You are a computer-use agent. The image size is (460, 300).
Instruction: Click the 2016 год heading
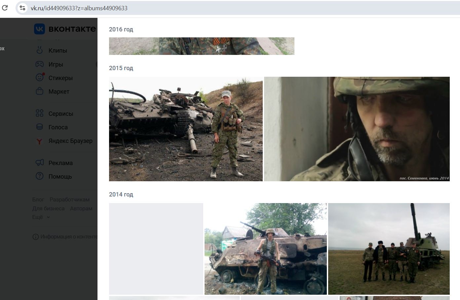coord(121,29)
